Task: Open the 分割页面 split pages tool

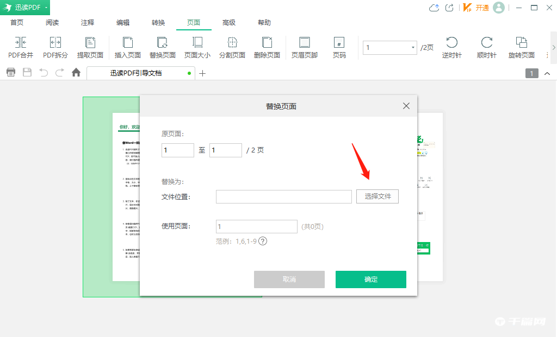Action: coord(232,47)
